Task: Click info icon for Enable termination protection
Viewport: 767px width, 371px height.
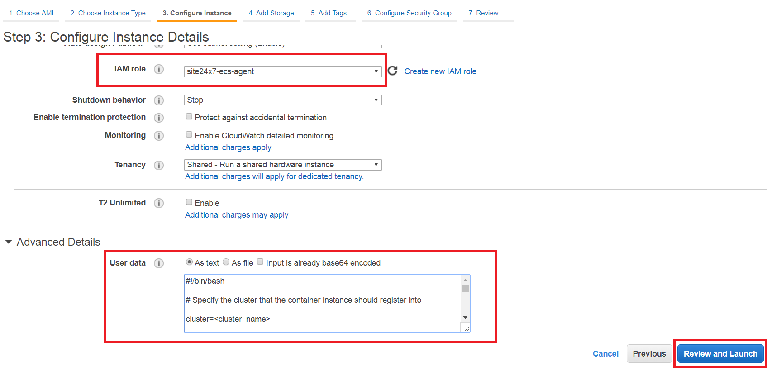Action: [x=158, y=118]
